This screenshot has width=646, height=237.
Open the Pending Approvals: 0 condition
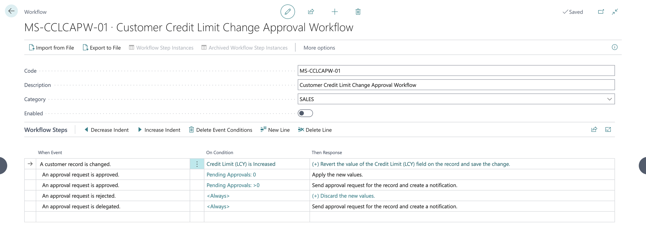pos(231,175)
